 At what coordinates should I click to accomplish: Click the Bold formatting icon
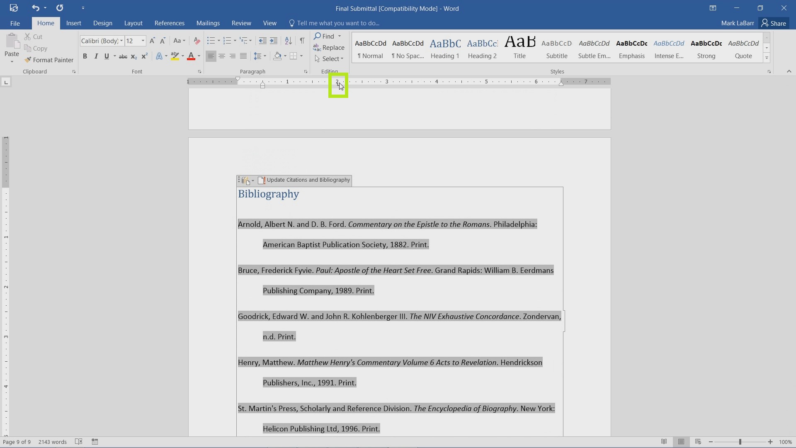(x=85, y=56)
